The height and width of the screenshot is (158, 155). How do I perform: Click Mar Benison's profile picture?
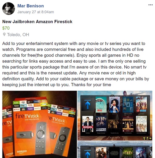coord(9,9)
